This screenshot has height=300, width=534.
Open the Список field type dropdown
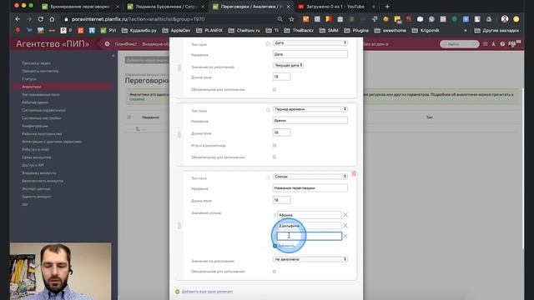click(x=310, y=177)
